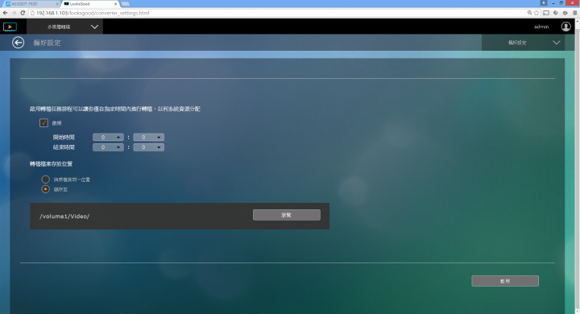Viewport: 580px width, 314px height.
Task: Open the 結束時間 minute dropdown
Action: click(149, 147)
